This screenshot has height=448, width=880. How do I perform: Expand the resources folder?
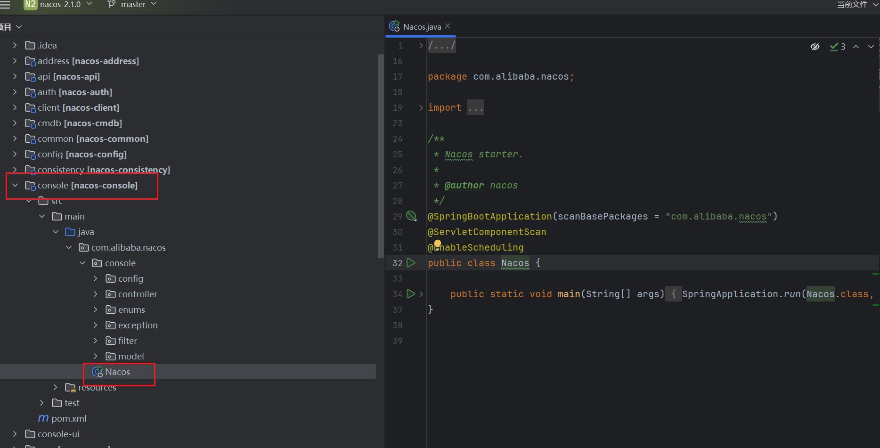click(x=56, y=387)
